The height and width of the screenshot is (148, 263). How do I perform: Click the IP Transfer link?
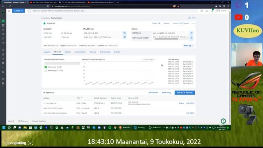[x=153, y=92]
